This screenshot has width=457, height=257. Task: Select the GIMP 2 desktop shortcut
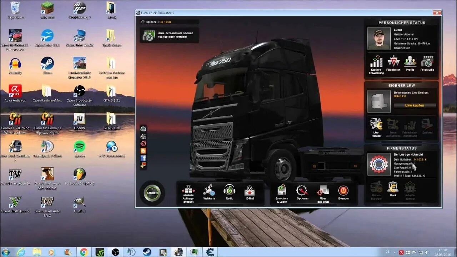[80, 205]
